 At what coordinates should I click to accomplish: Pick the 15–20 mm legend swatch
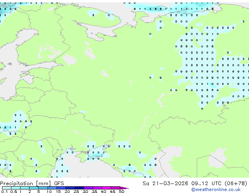tap(61, 188)
